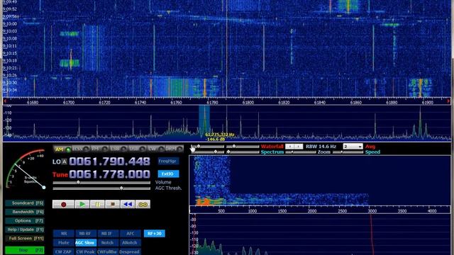The width and height of the screenshot is (454, 255).
Task: Toggle the Notch filter
Action: point(108,242)
